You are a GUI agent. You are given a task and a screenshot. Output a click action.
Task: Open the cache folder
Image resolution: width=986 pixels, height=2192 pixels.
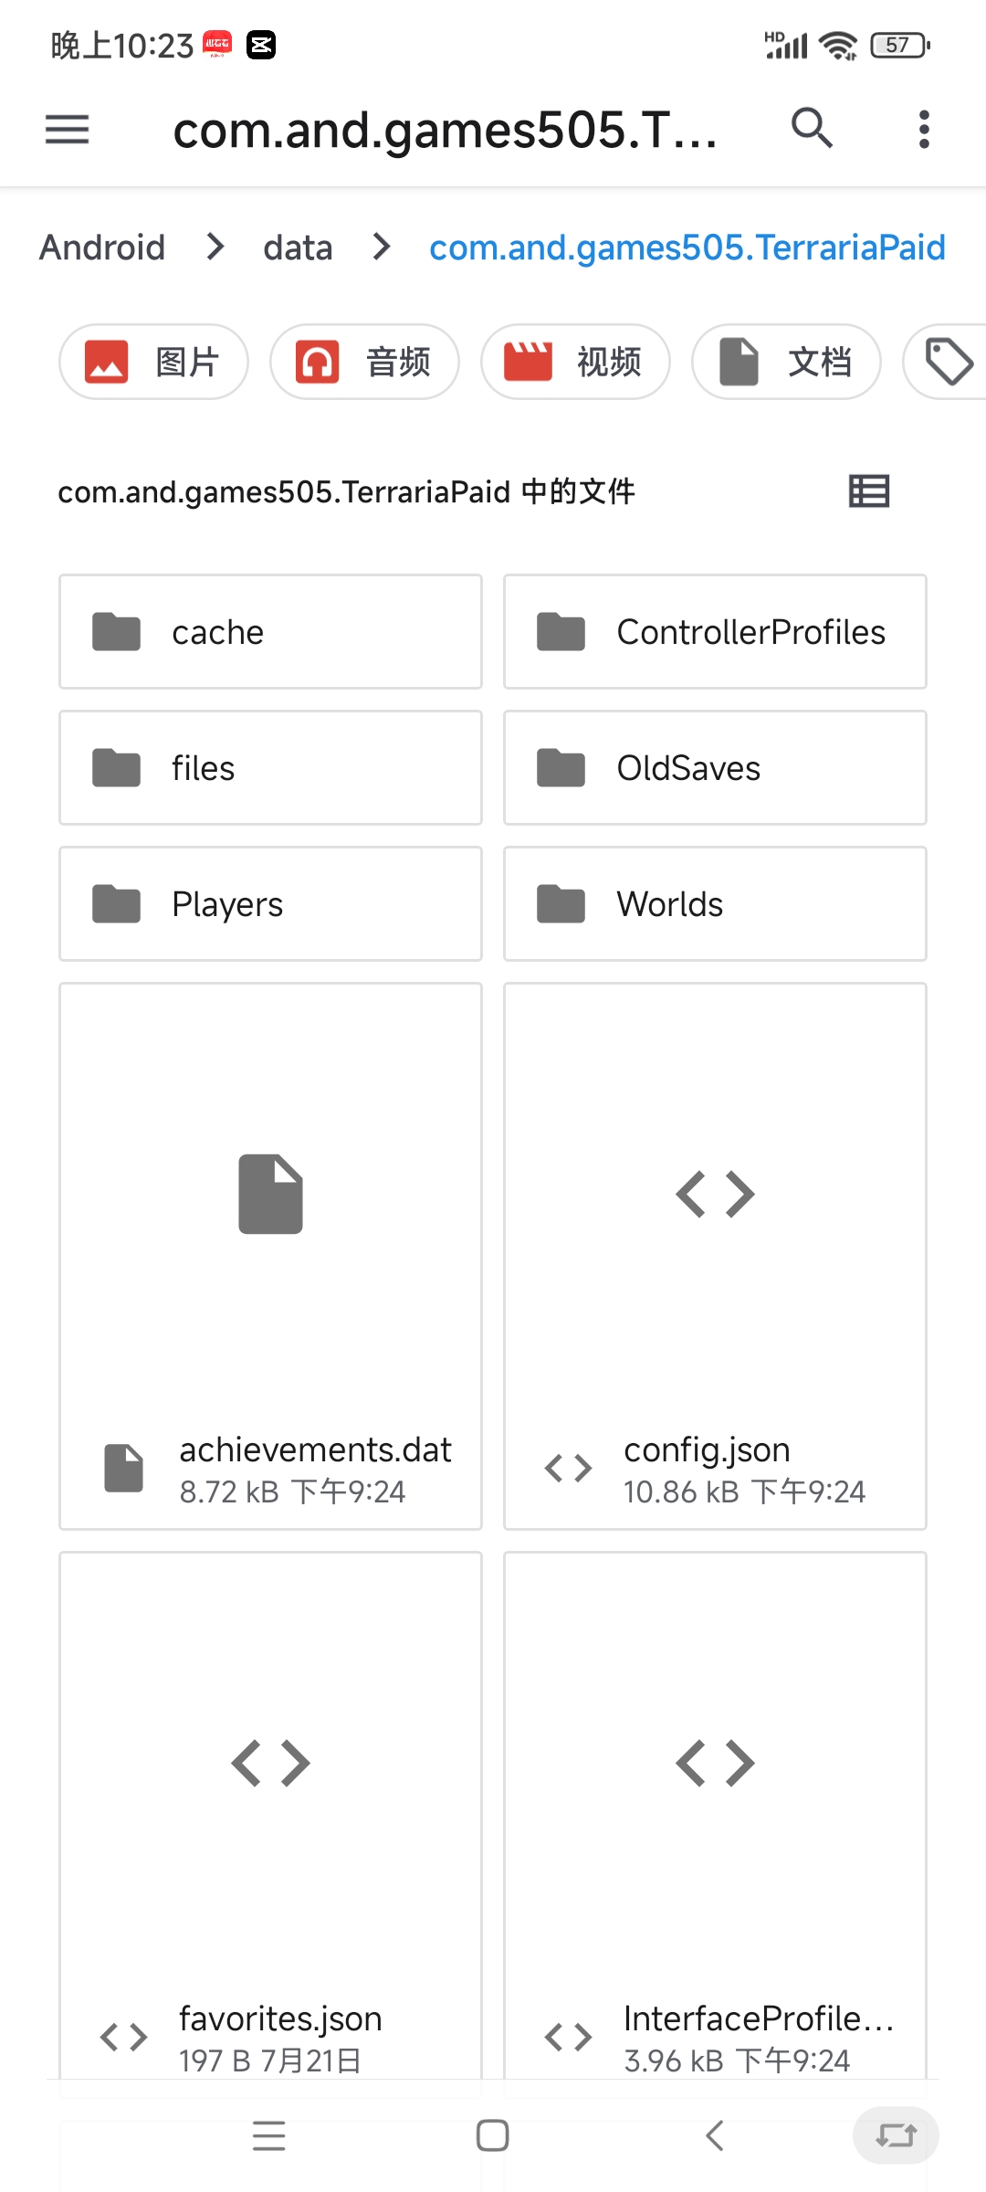(270, 632)
